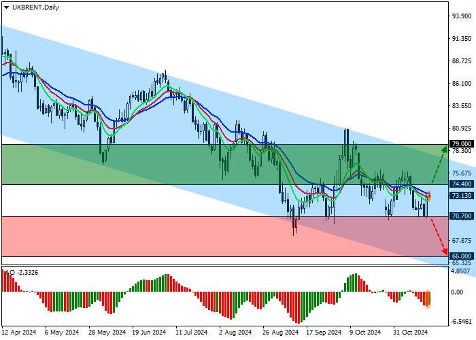
Task: Click the 67.875 price axis value
Action: click(462, 241)
